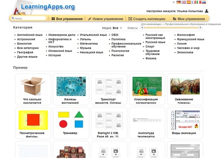Viewport: 221px width, 159px height.
Task: Focus the Поиск search field
Action: (29, 18)
